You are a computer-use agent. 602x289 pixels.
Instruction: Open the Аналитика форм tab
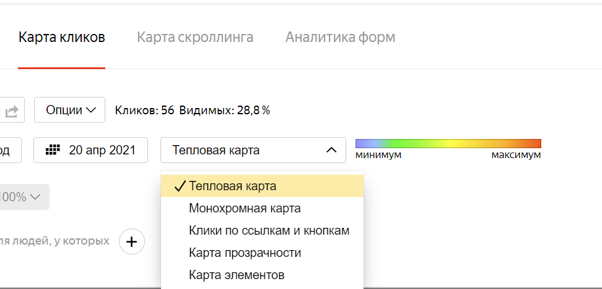pos(340,38)
